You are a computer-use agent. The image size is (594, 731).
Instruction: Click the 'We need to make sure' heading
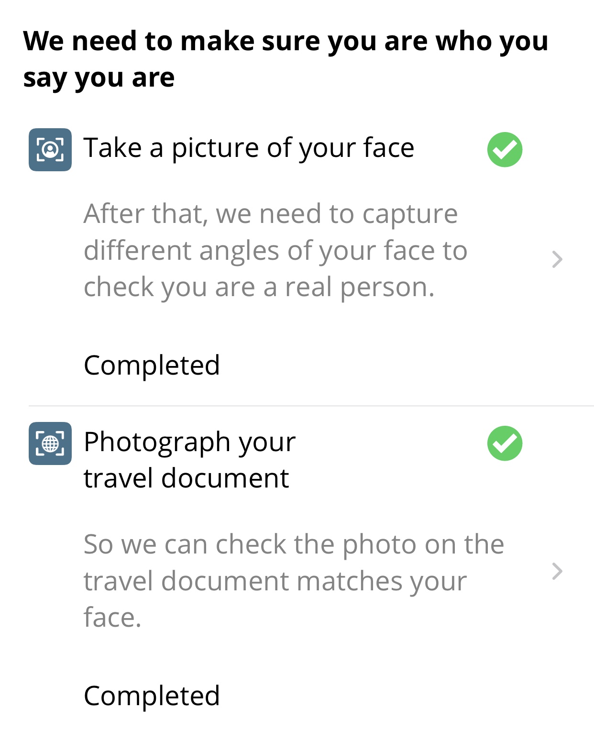[286, 59]
